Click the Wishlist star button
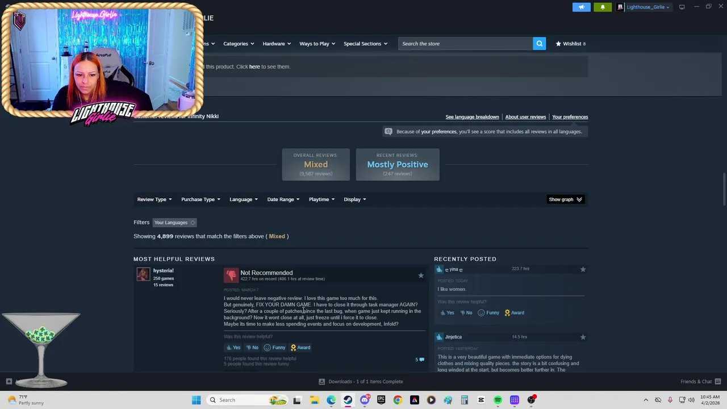 (571, 44)
